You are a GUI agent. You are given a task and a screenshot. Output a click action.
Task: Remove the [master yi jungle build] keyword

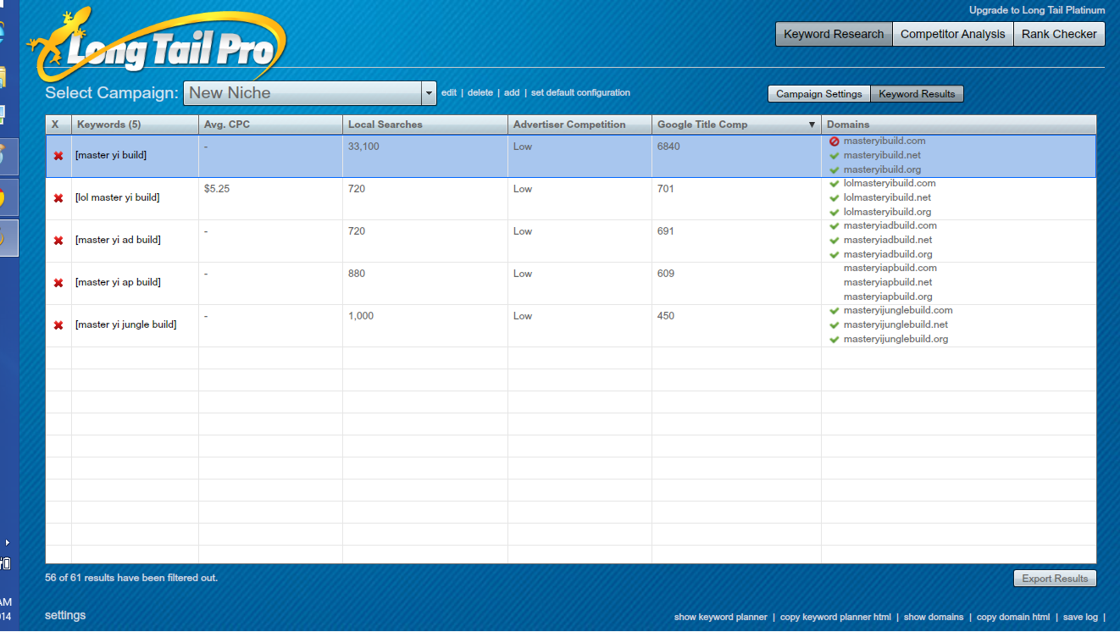pos(58,325)
